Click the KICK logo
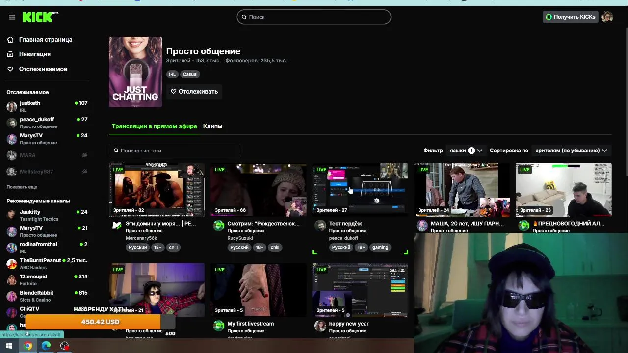Viewport: 628px width, 353px height. (x=40, y=17)
